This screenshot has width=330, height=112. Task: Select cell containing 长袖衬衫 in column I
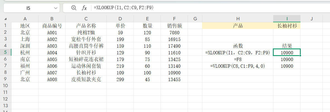287,26
